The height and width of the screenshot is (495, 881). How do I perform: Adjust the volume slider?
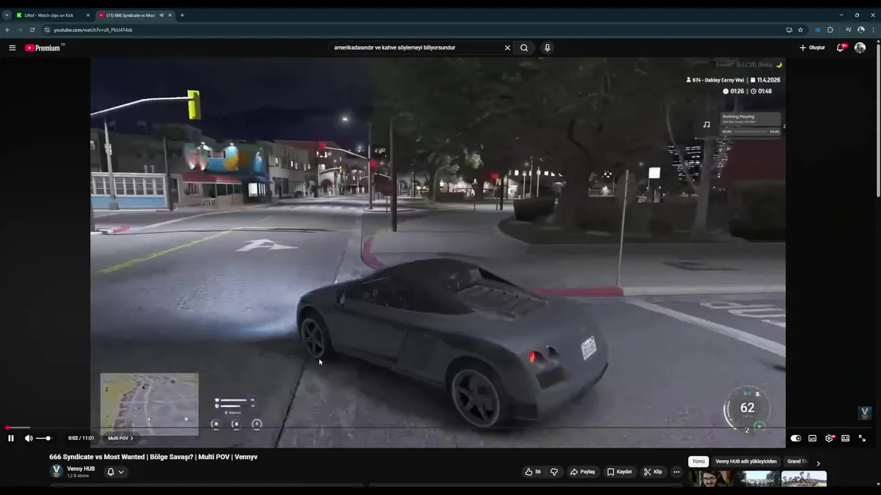pyautogui.click(x=43, y=438)
